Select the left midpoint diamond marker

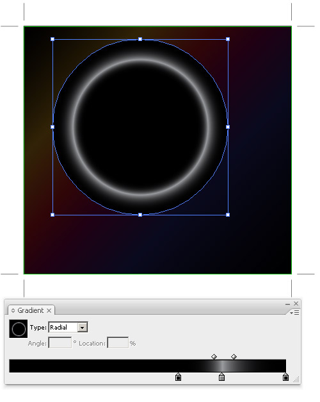pyautogui.click(x=214, y=356)
